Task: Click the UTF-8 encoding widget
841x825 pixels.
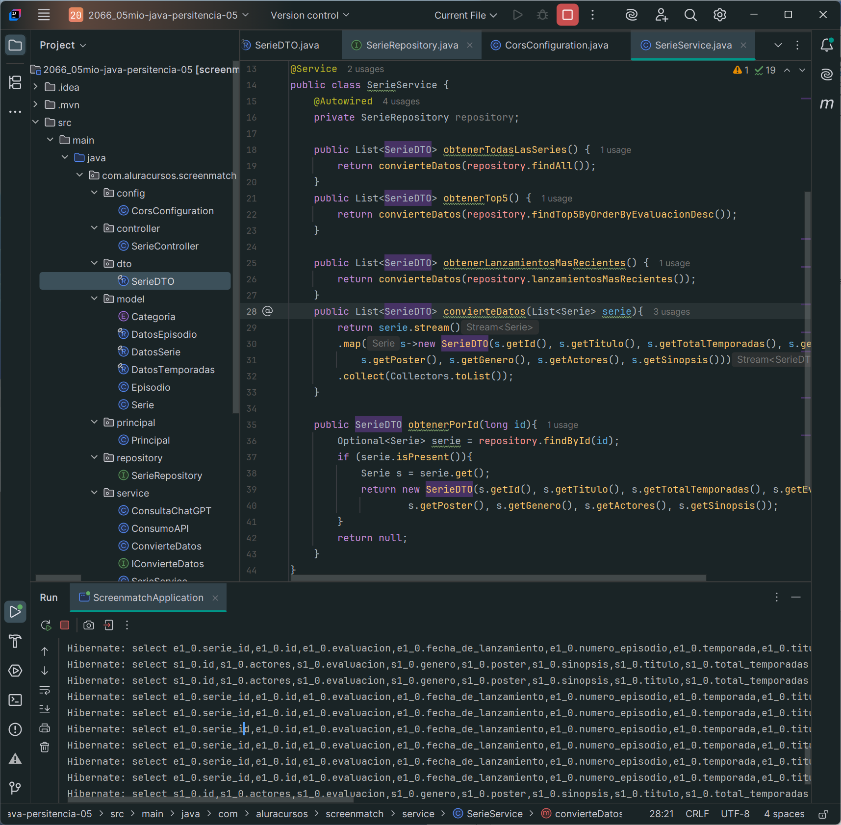Action: click(x=735, y=814)
